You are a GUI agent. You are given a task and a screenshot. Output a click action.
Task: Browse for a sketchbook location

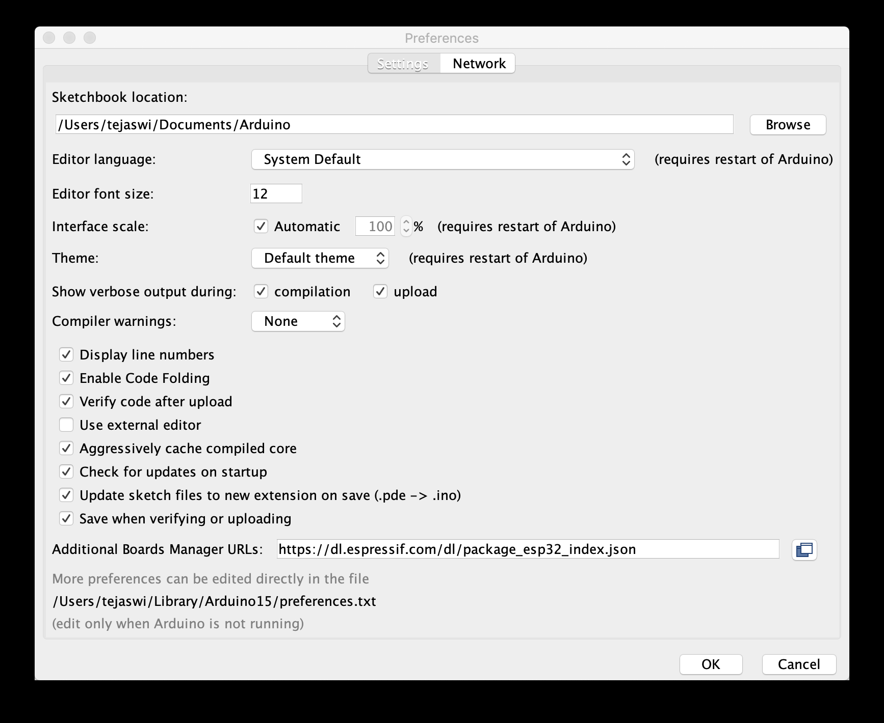point(787,125)
